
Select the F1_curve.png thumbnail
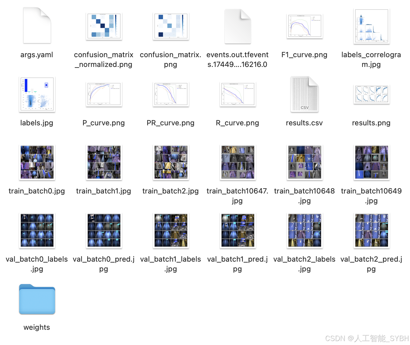pyautogui.click(x=305, y=26)
